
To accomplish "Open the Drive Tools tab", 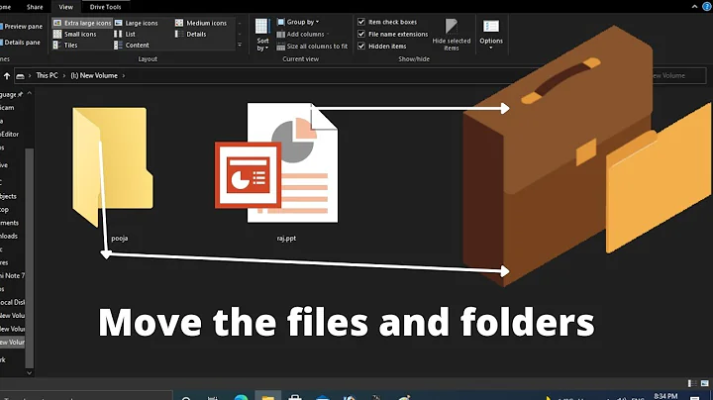I will [105, 7].
